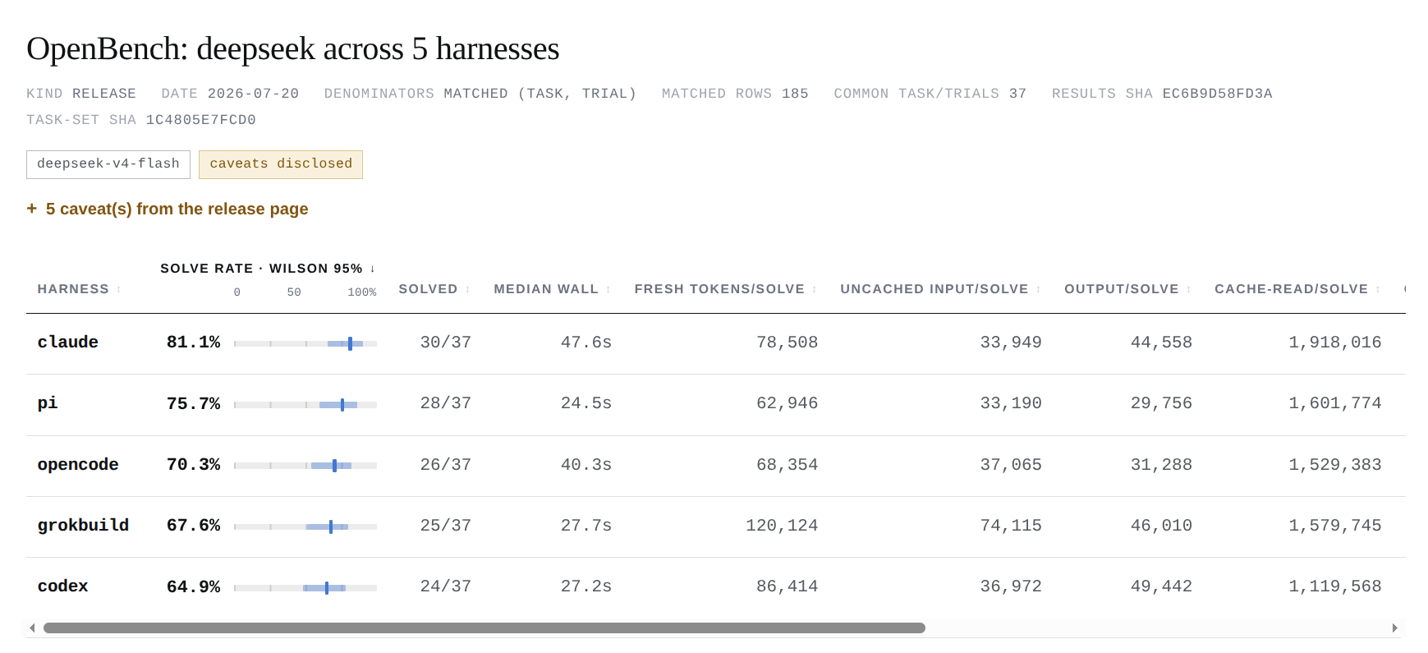Screen dimensions: 1428x653
Task: Click the 62,946 fresh tokens cell
Action: pos(787,403)
